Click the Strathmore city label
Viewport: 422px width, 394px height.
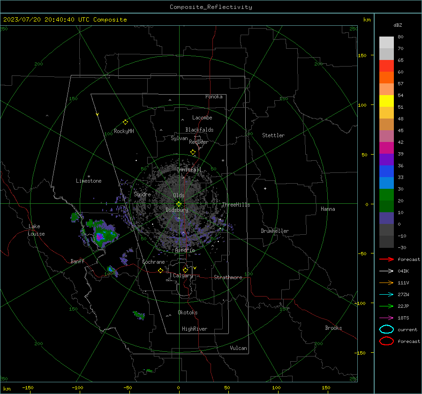(x=228, y=277)
